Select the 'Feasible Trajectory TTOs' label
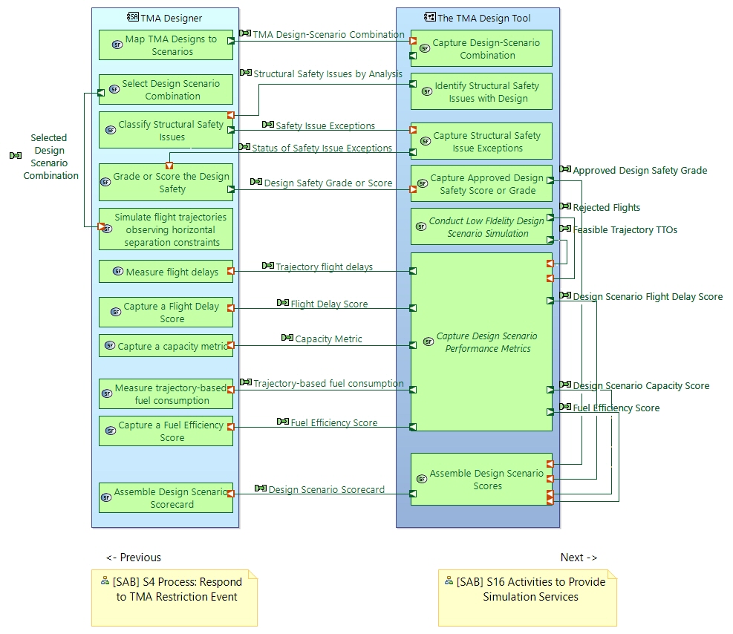 (625, 230)
